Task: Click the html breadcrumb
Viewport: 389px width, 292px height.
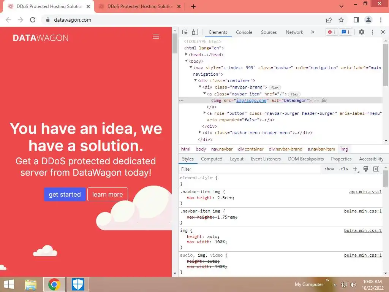Action: [185, 149]
